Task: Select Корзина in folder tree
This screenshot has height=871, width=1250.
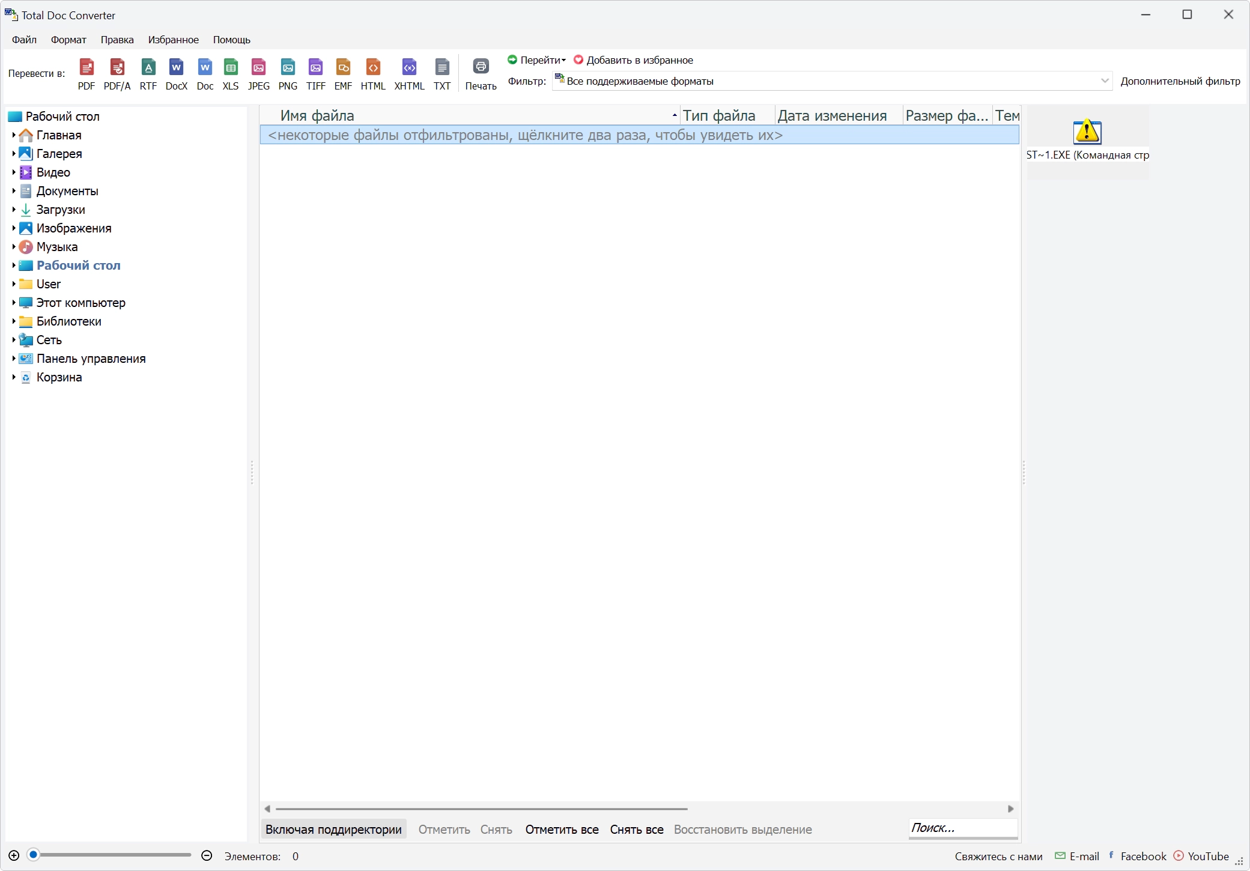Action: 59,377
